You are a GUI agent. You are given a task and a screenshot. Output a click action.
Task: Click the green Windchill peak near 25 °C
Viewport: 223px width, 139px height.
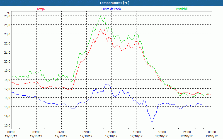point(100,17)
